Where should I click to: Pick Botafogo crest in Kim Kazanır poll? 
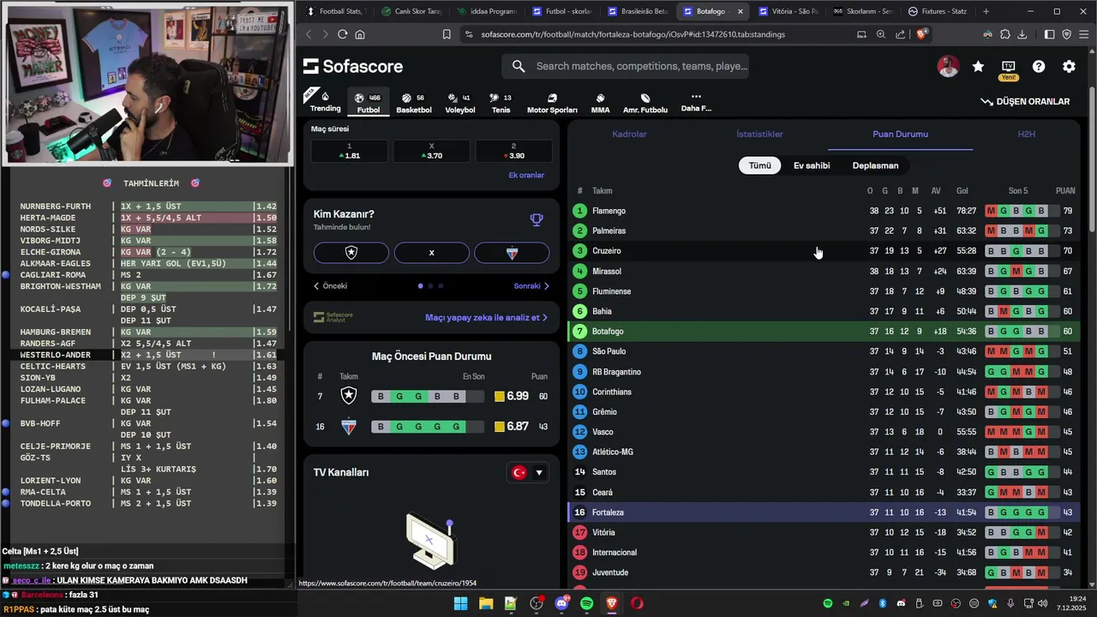click(x=351, y=253)
